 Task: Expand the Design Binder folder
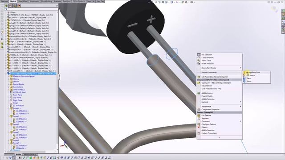[8, 84]
